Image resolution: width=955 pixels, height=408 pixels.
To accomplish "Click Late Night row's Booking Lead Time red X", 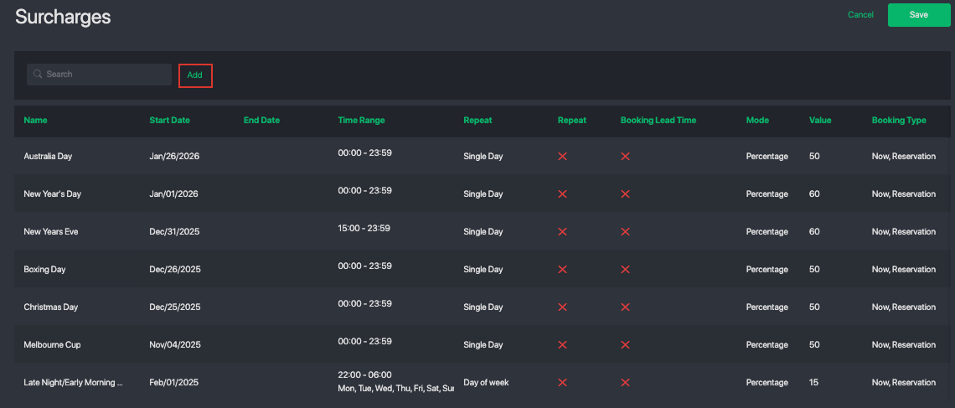I will [x=625, y=382].
